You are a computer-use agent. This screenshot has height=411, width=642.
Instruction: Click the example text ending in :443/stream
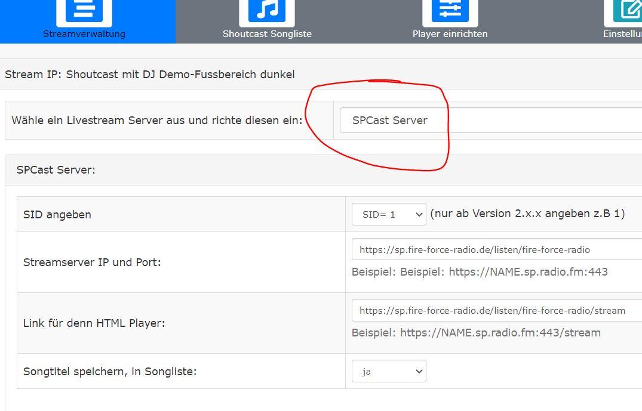click(476, 333)
